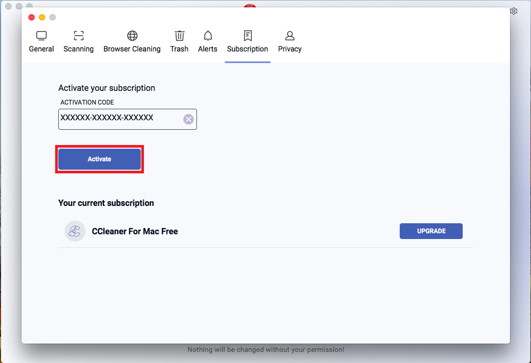The width and height of the screenshot is (531, 363).
Task: Switch to the Browser Cleaning tab
Action: tap(132, 49)
